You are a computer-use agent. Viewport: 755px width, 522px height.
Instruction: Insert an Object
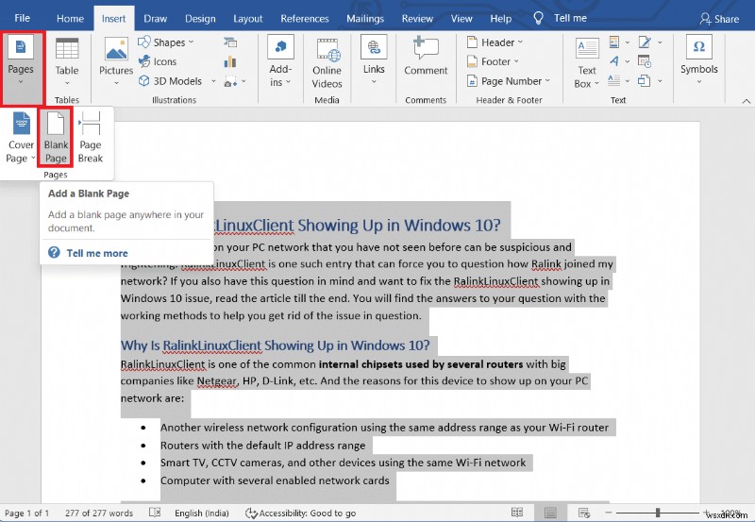point(650,81)
